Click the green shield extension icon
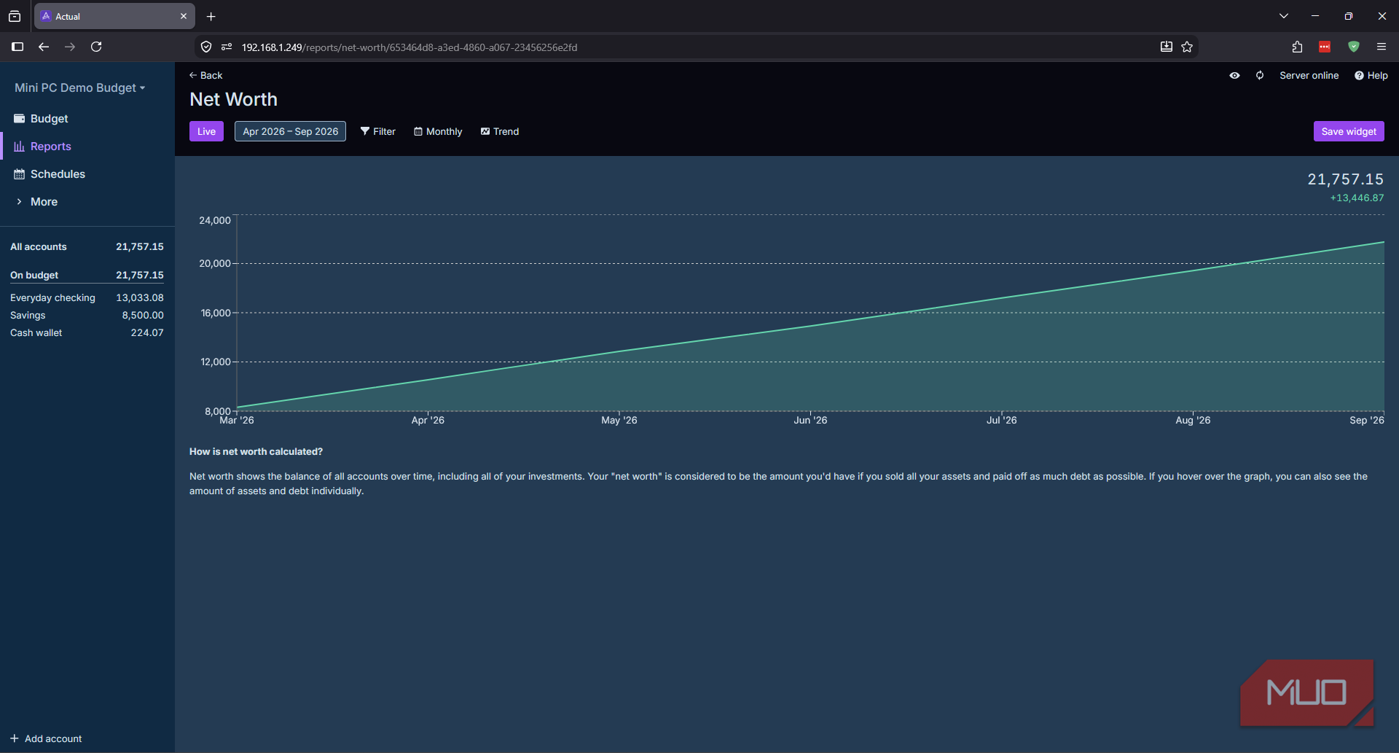The image size is (1399, 753). point(1354,47)
